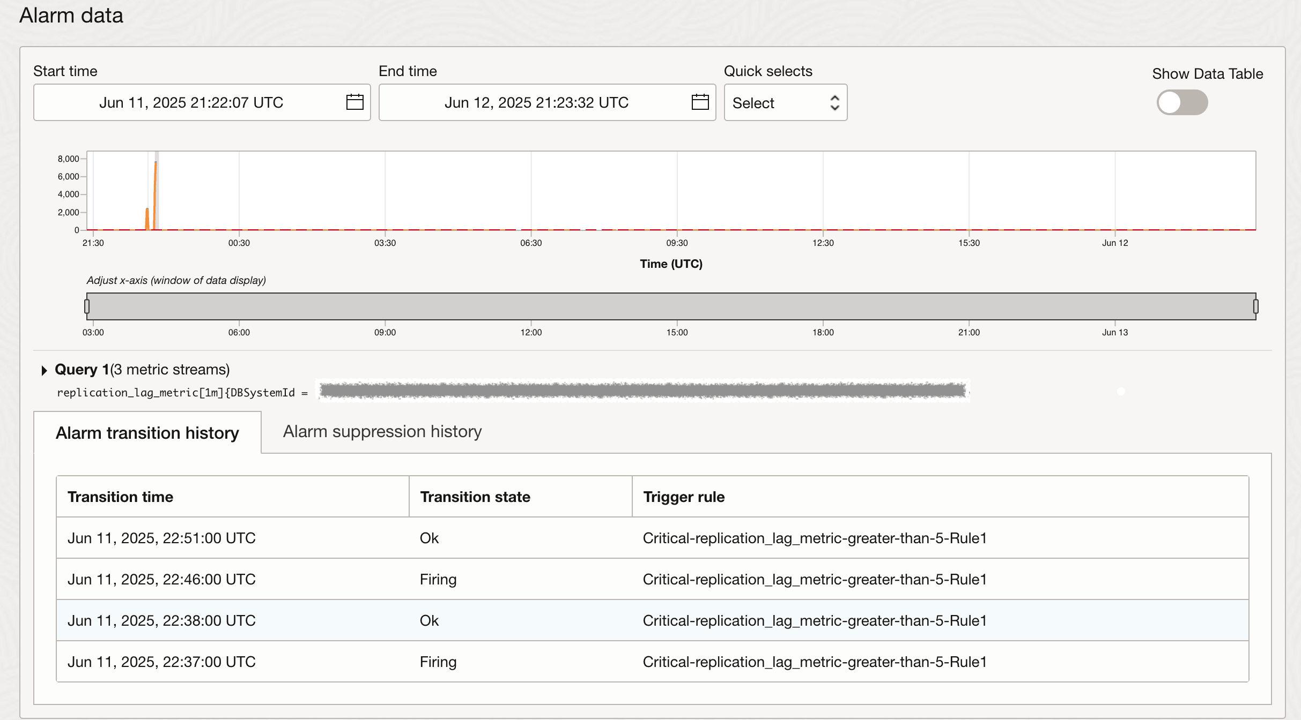Click the End time input field

536,102
